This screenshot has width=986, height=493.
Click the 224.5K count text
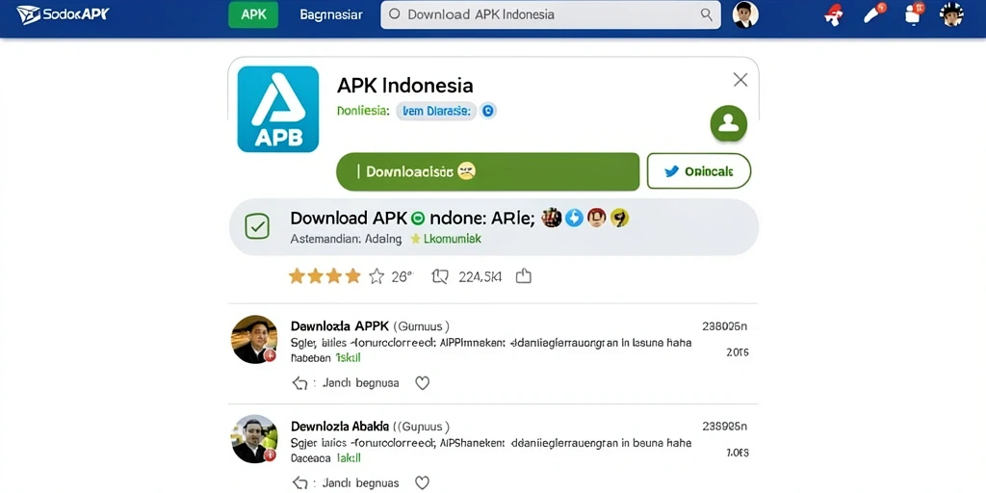pyautogui.click(x=480, y=276)
